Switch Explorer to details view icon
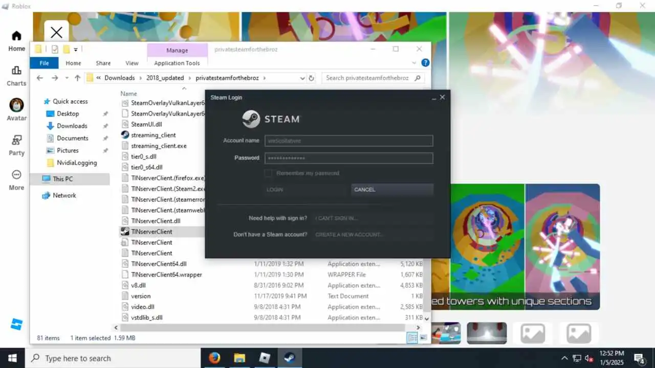Screen dimensions: 655x368 tap(412, 338)
